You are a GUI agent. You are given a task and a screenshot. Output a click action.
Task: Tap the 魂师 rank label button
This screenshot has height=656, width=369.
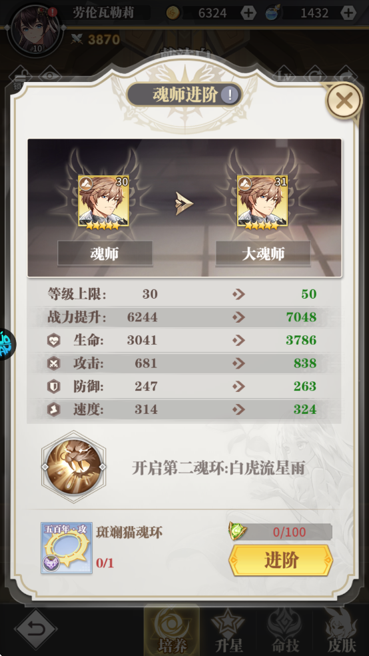(x=105, y=253)
